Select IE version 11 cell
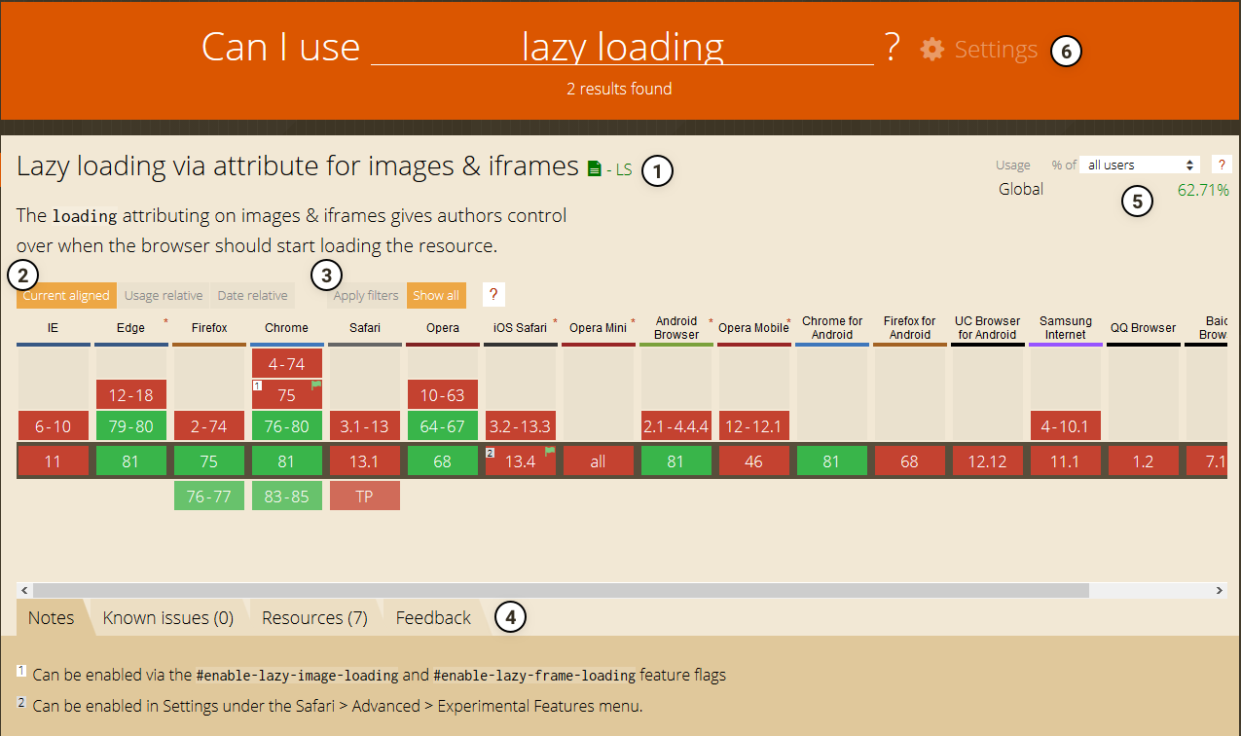 pyautogui.click(x=54, y=461)
